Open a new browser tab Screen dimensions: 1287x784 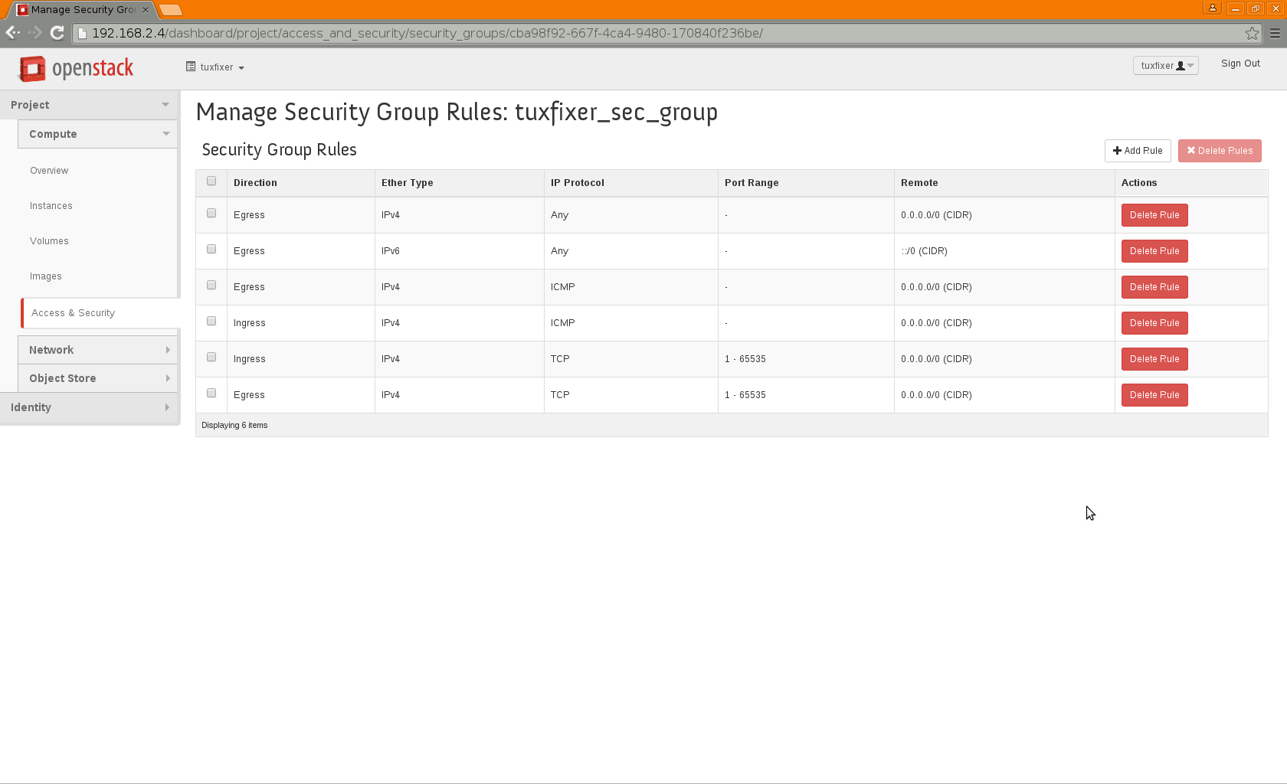click(x=171, y=10)
